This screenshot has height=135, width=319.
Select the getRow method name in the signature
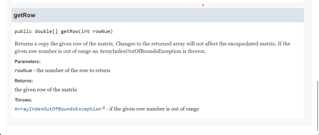70,31
